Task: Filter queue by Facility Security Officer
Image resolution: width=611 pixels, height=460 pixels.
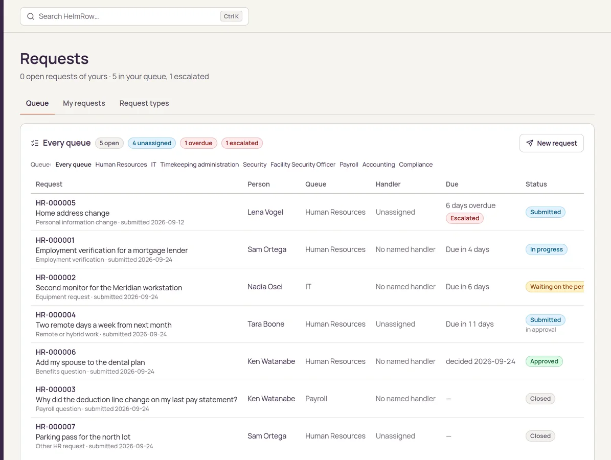Action: tap(303, 165)
